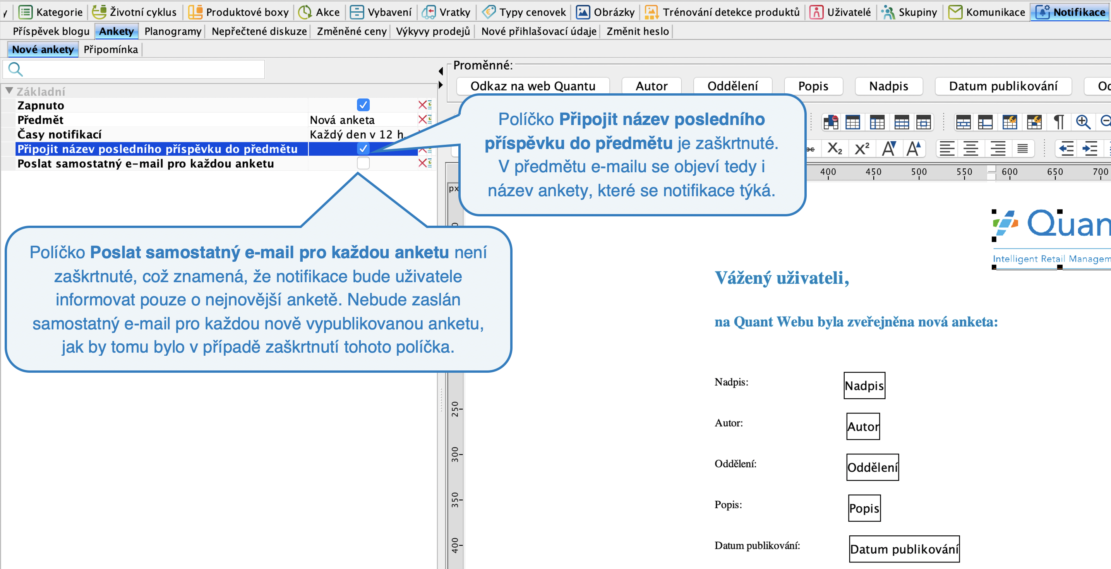Justify text in editor
This screenshot has height=569, width=1111.
point(1022,149)
